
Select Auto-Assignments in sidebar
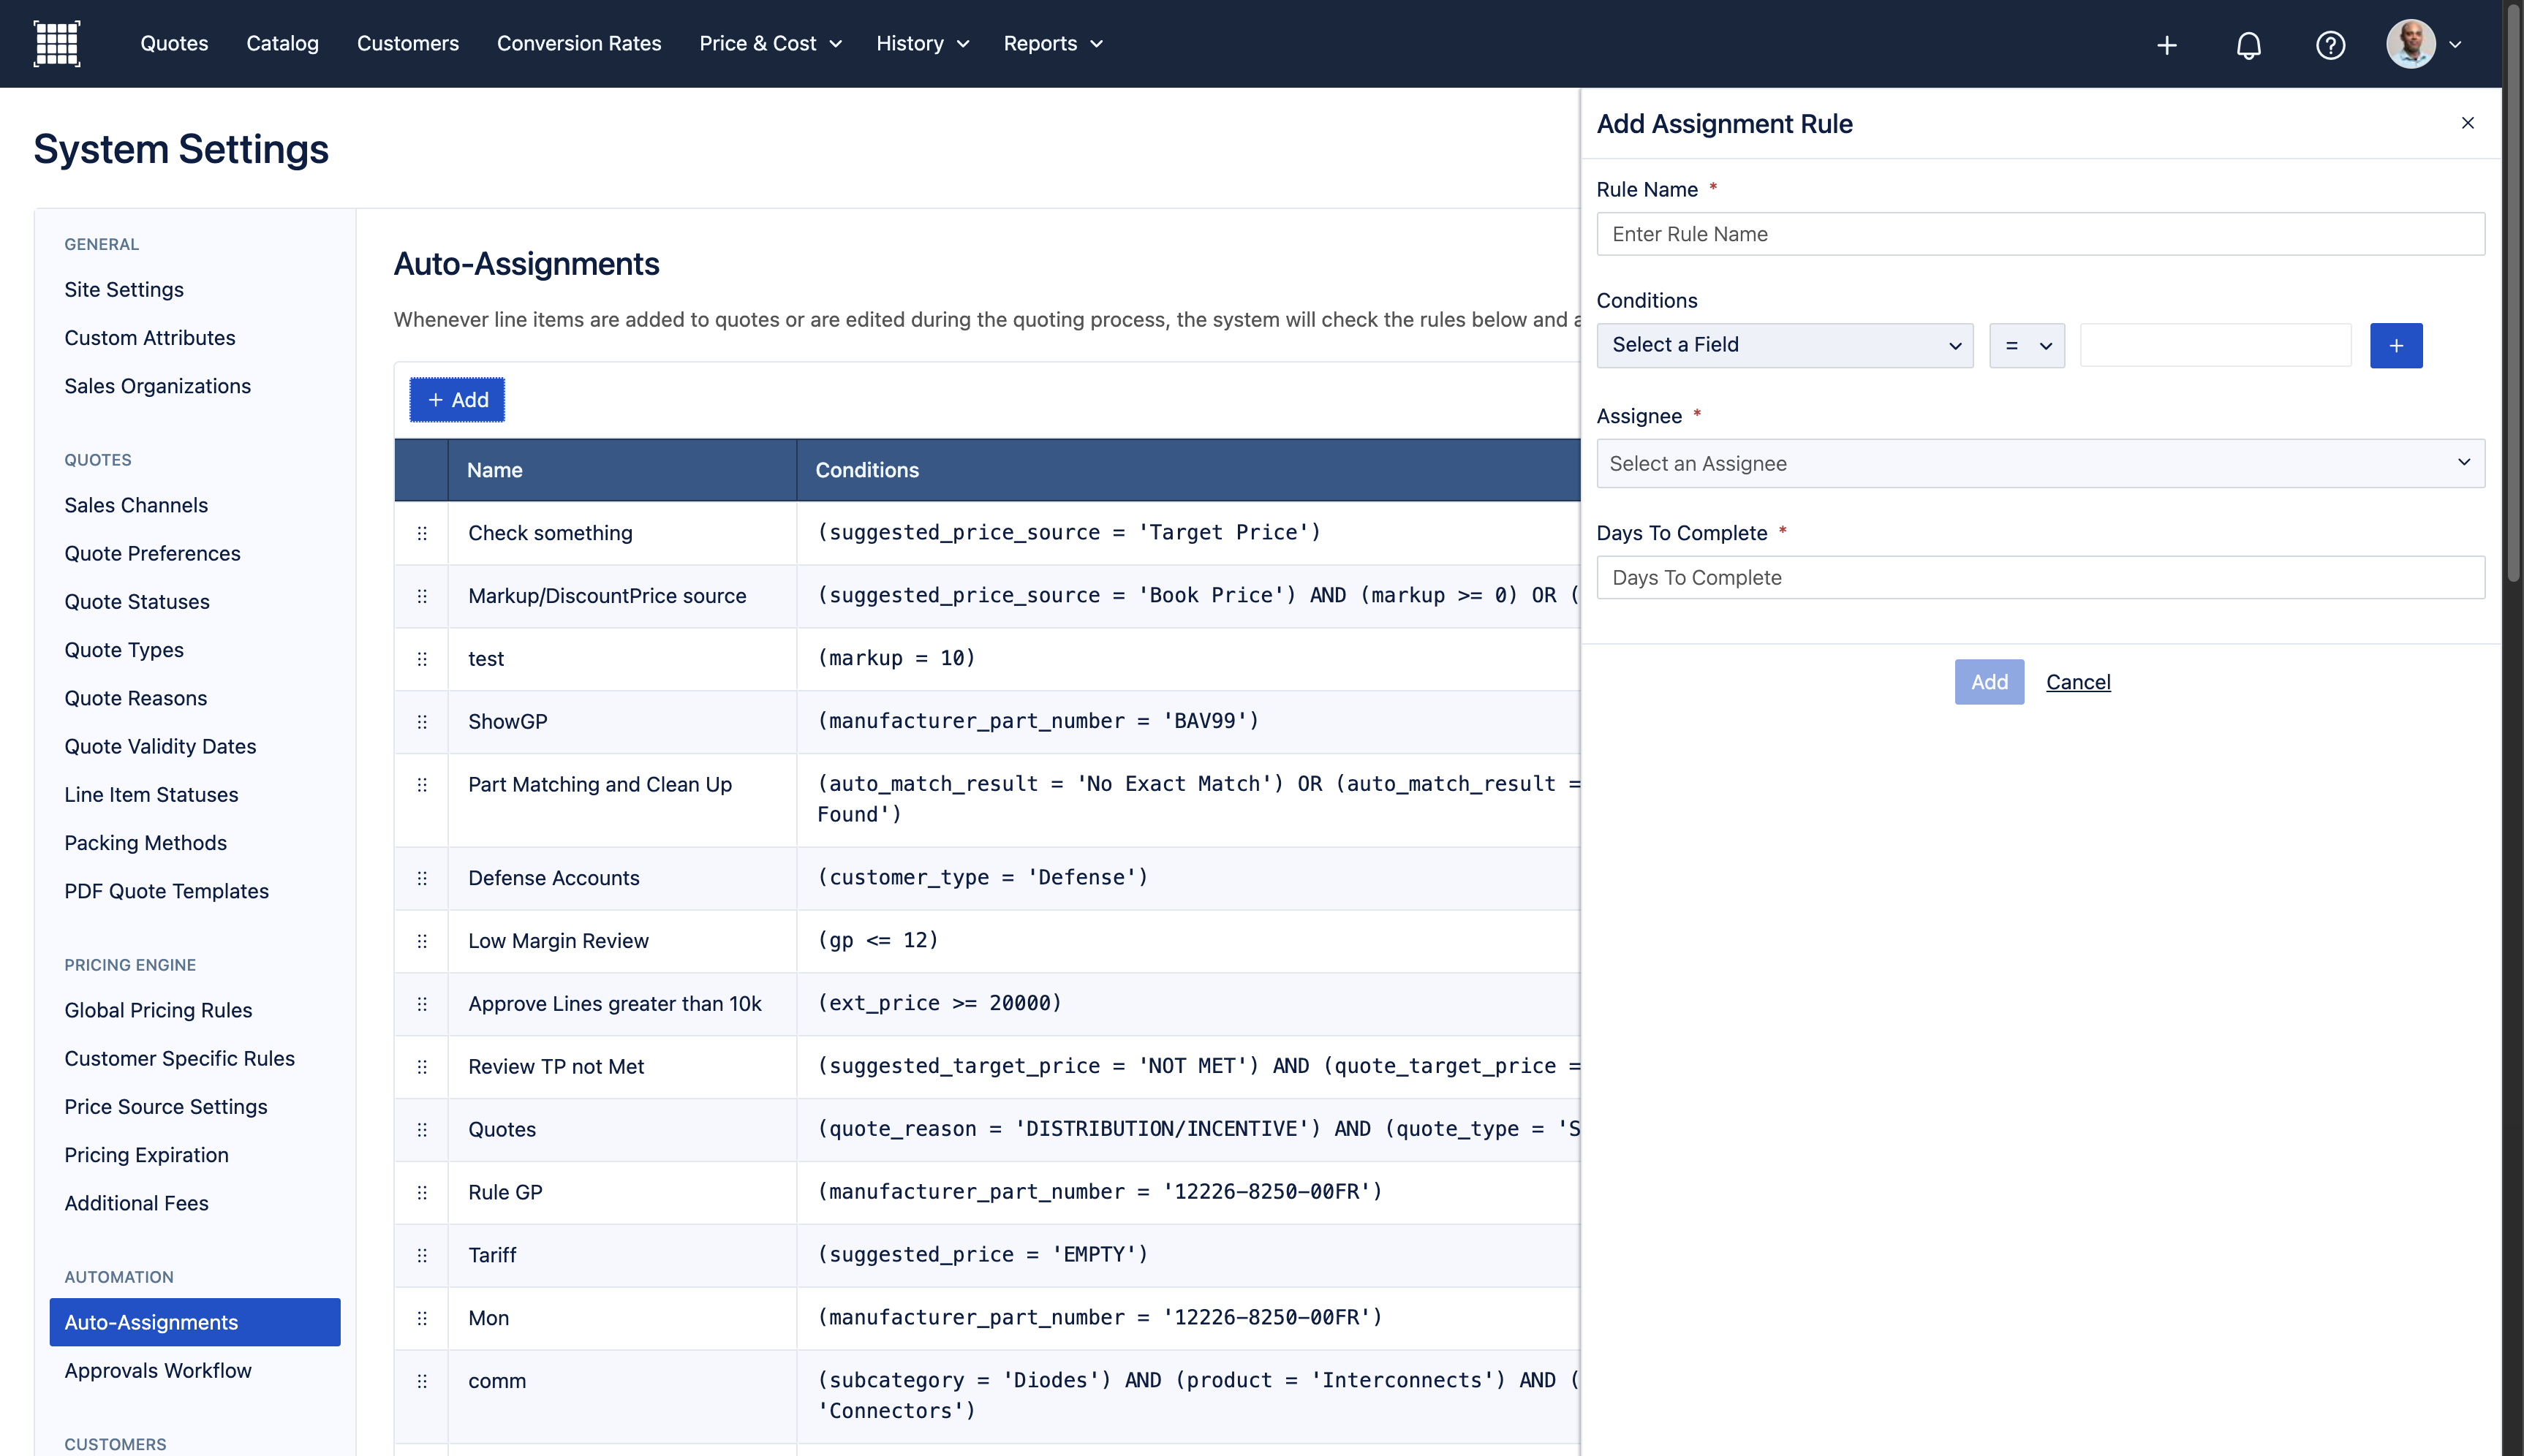pos(195,1322)
